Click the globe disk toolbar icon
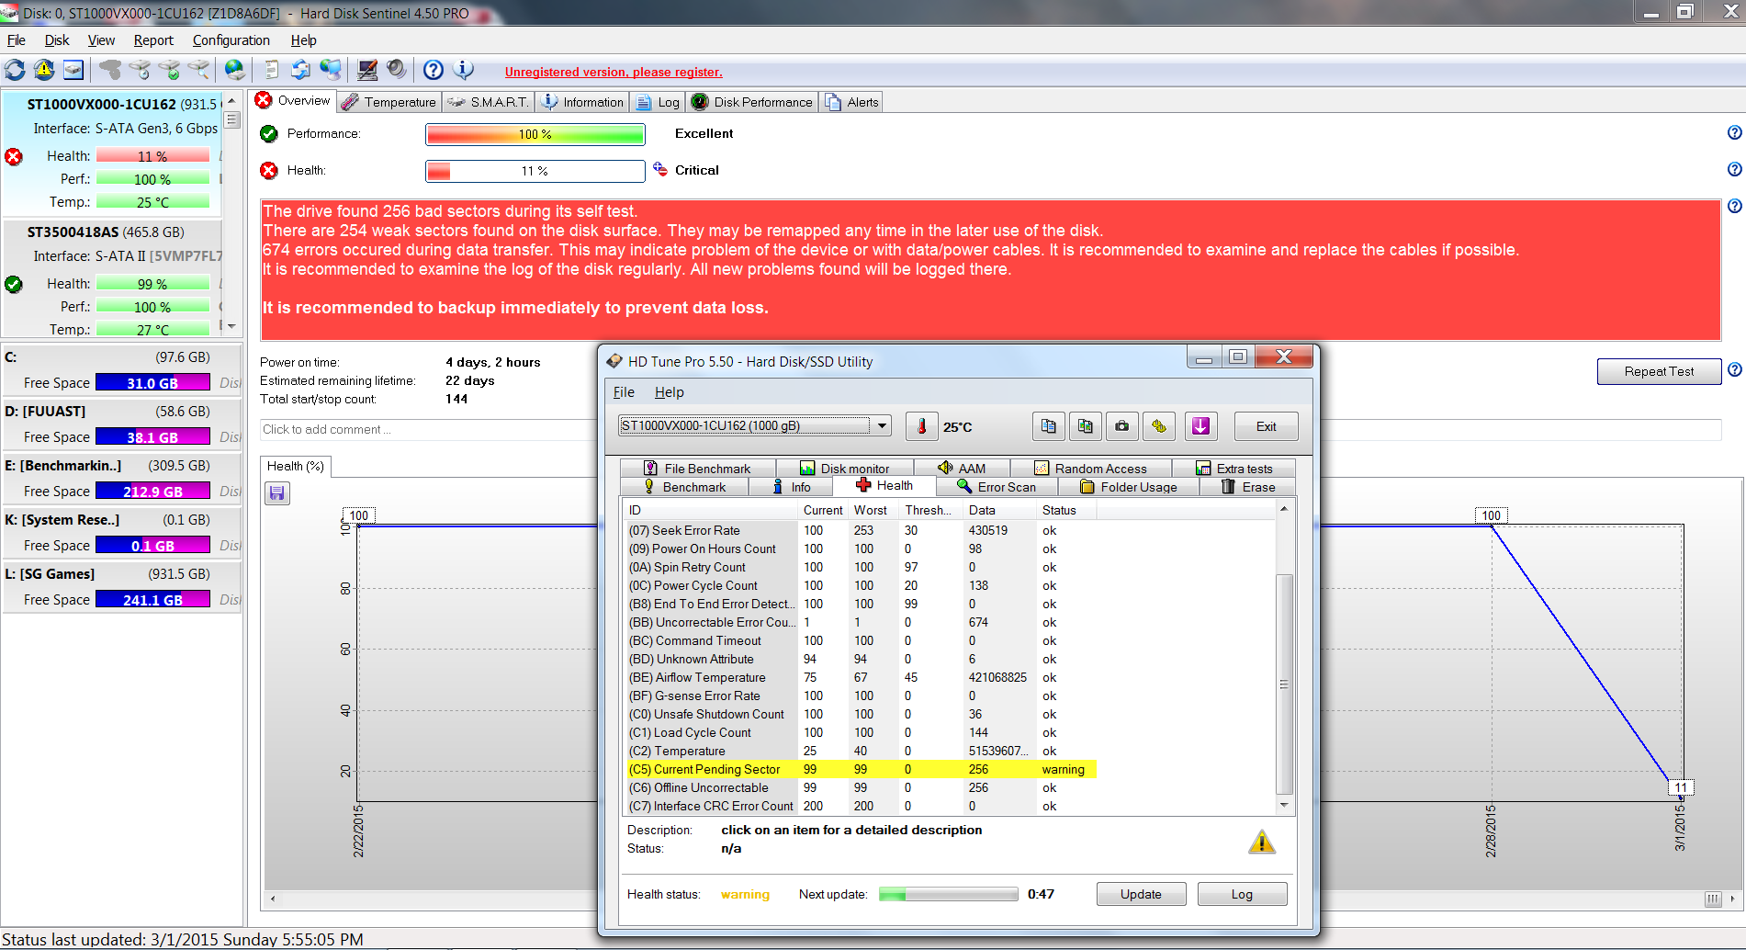The width and height of the screenshot is (1746, 950). pyautogui.click(x=235, y=70)
